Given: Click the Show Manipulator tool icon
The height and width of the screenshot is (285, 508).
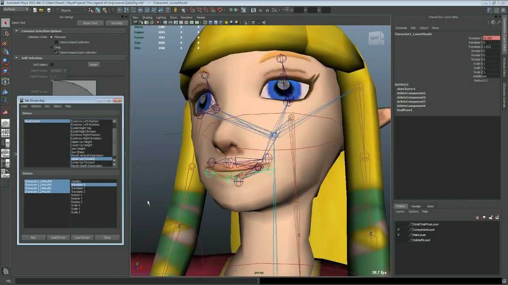Looking at the screenshot, I should pos(6,102).
